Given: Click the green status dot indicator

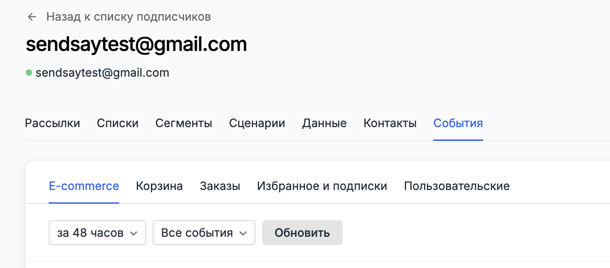Looking at the screenshot, I should [29, 73].
